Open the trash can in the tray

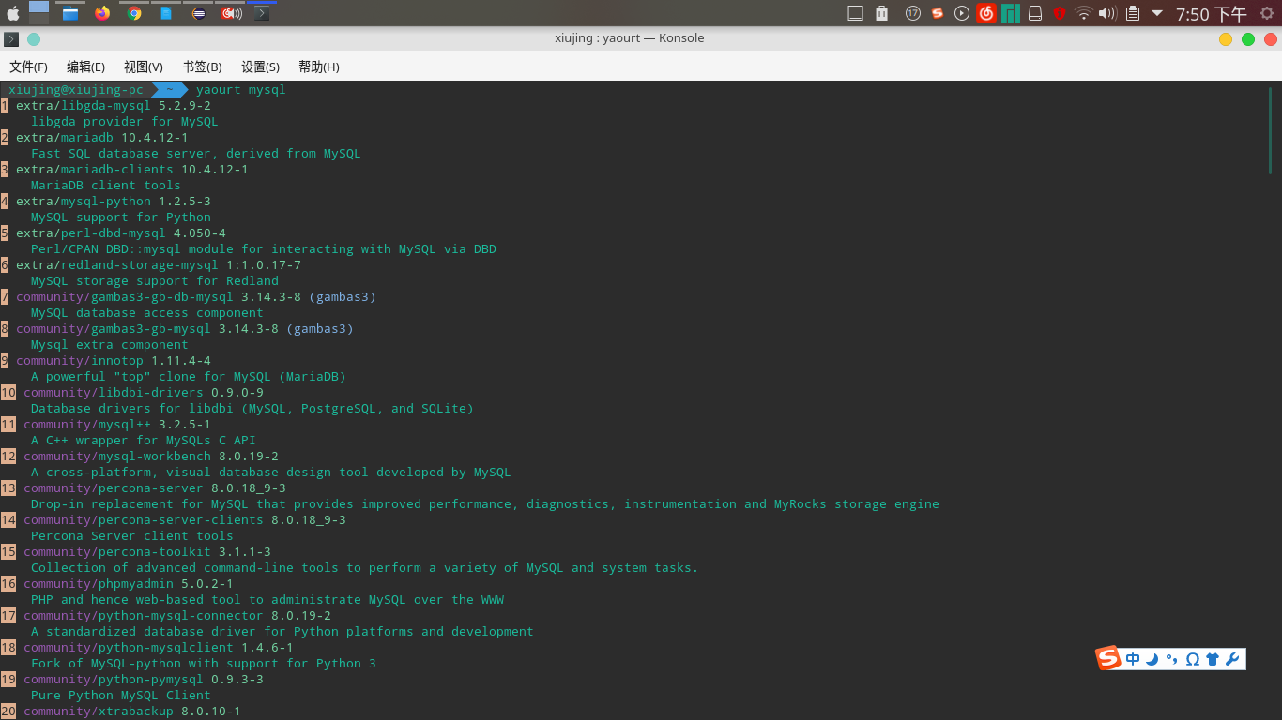[x=881, y=13]
